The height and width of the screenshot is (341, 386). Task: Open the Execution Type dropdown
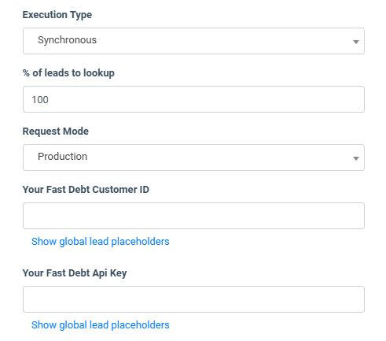coord(193,41)
